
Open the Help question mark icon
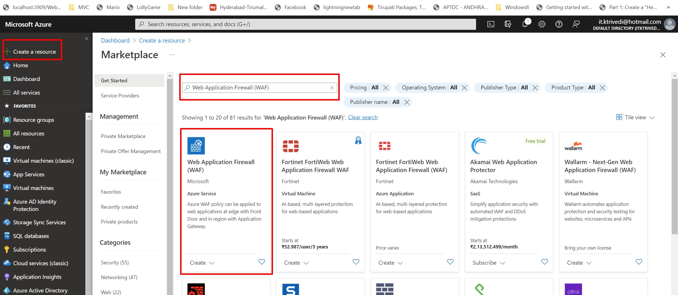pos(559,24)
